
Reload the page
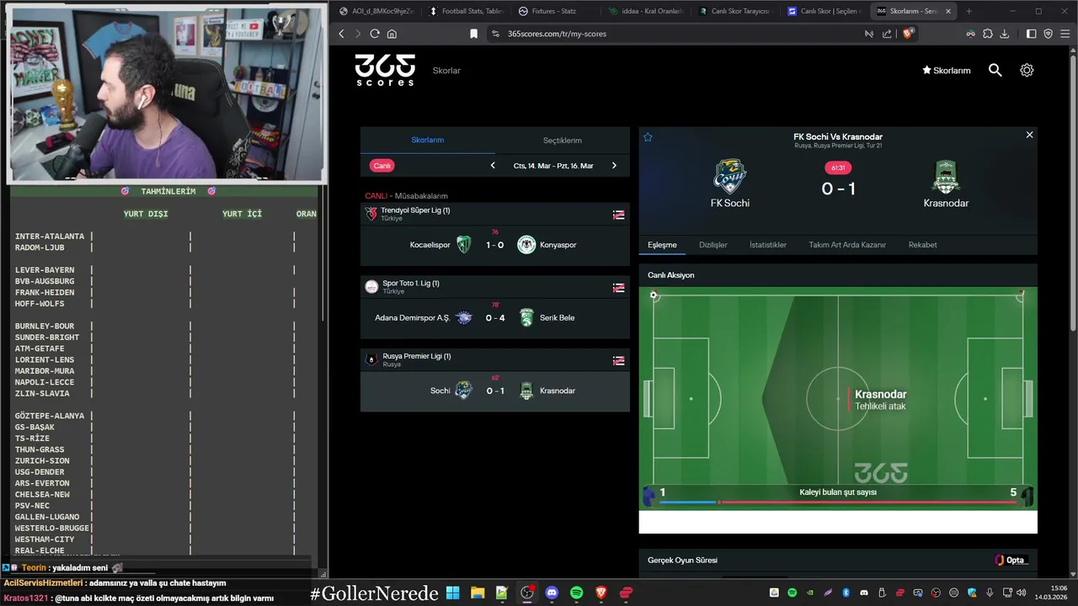pyautogui.click(x=375, y=34)
